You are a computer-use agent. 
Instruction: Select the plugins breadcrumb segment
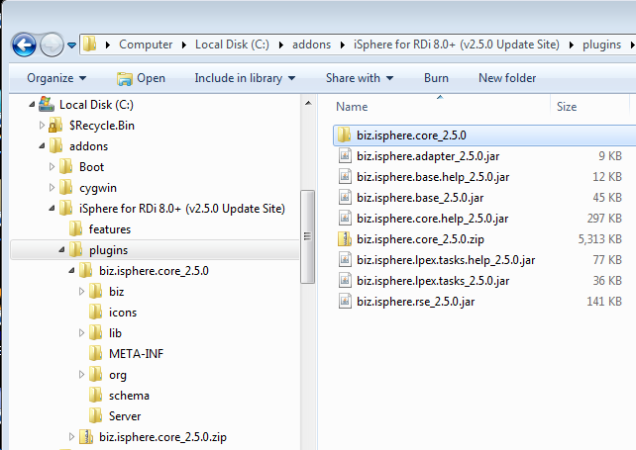(x=601, y=45)
